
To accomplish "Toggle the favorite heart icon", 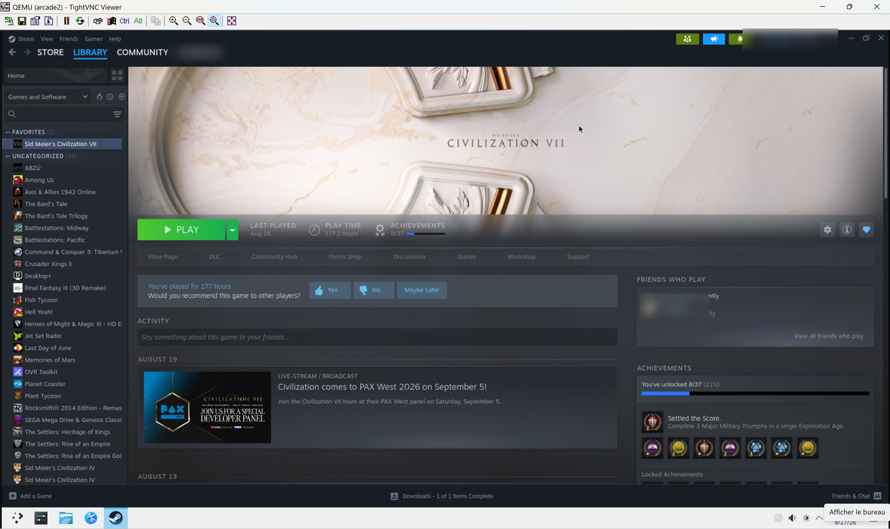I will (866, 230).
